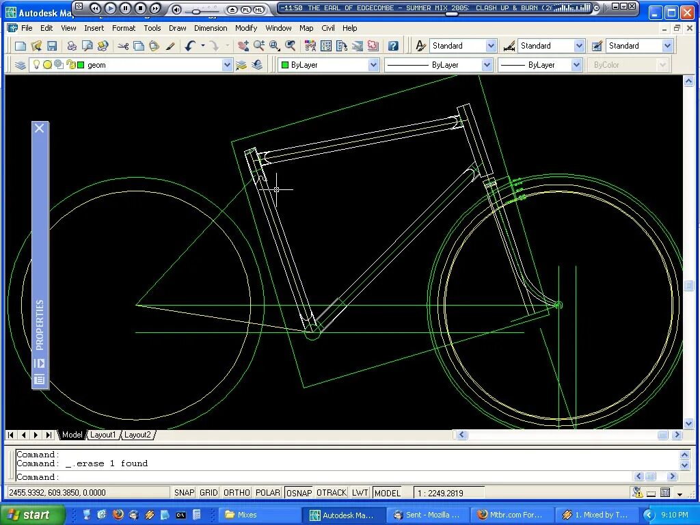
Task: Open the color ByLayer dropdown
Action: coord(373,65)
